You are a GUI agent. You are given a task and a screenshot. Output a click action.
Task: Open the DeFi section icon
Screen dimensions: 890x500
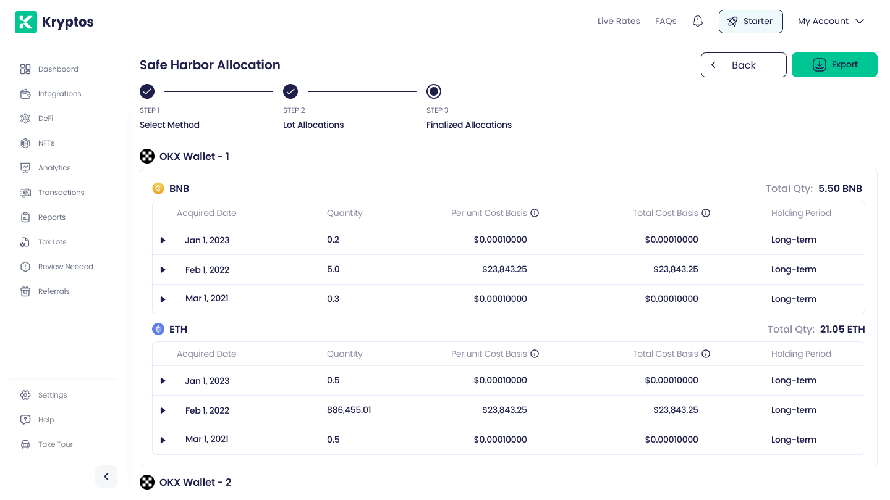click(x=25, y=119)
